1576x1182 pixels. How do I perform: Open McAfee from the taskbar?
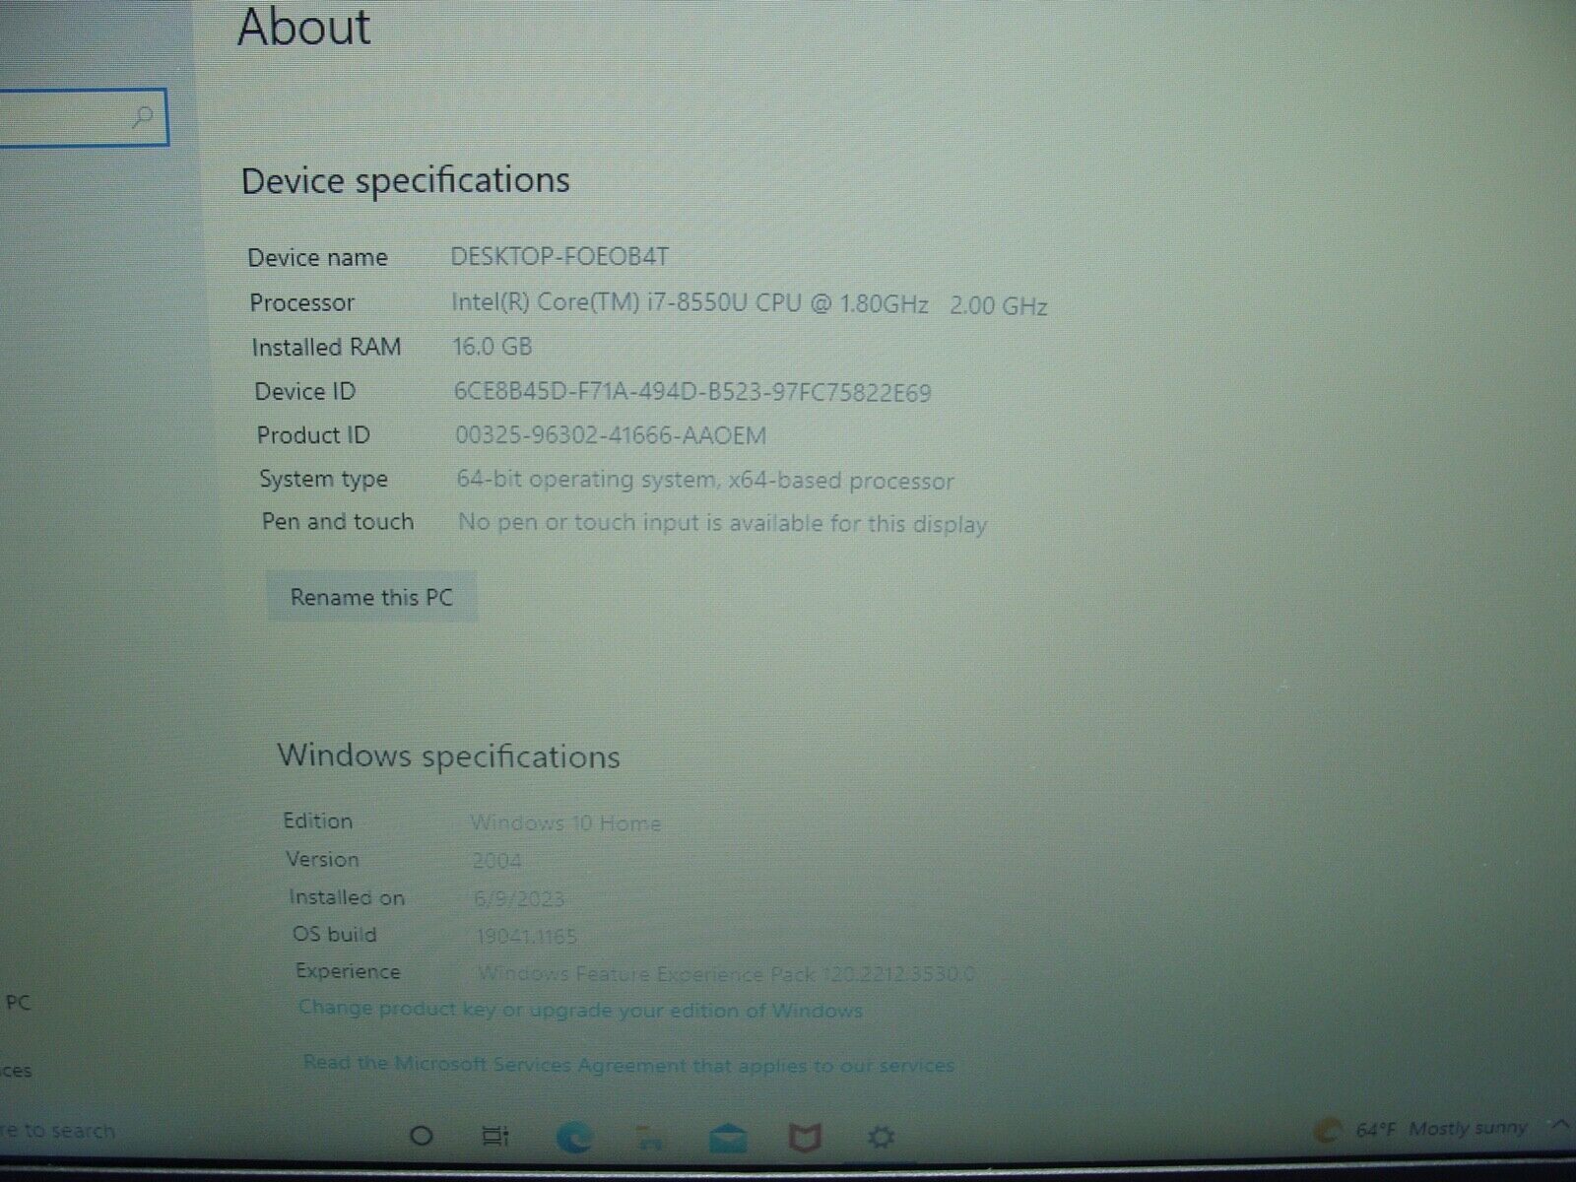click(x=805, y=1140)
